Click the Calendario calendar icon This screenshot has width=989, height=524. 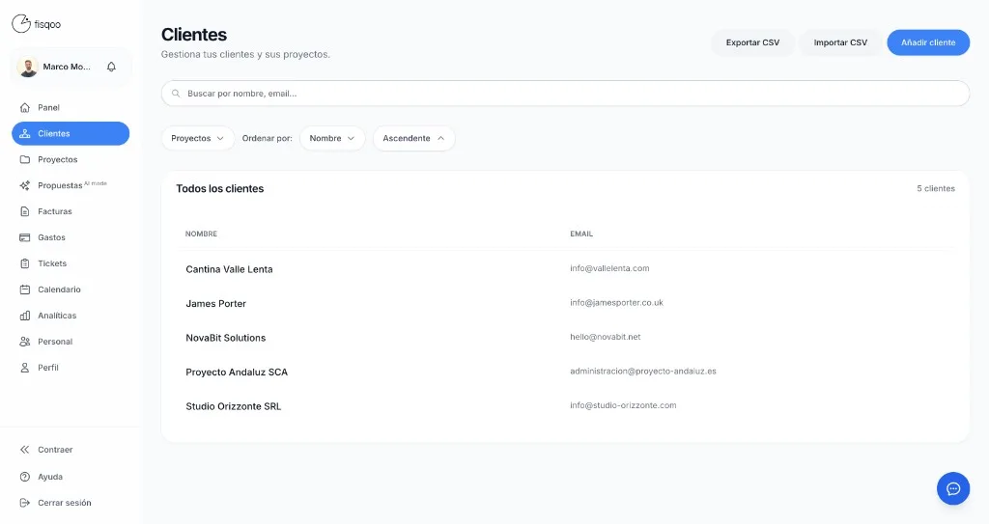tap(24, 290)
